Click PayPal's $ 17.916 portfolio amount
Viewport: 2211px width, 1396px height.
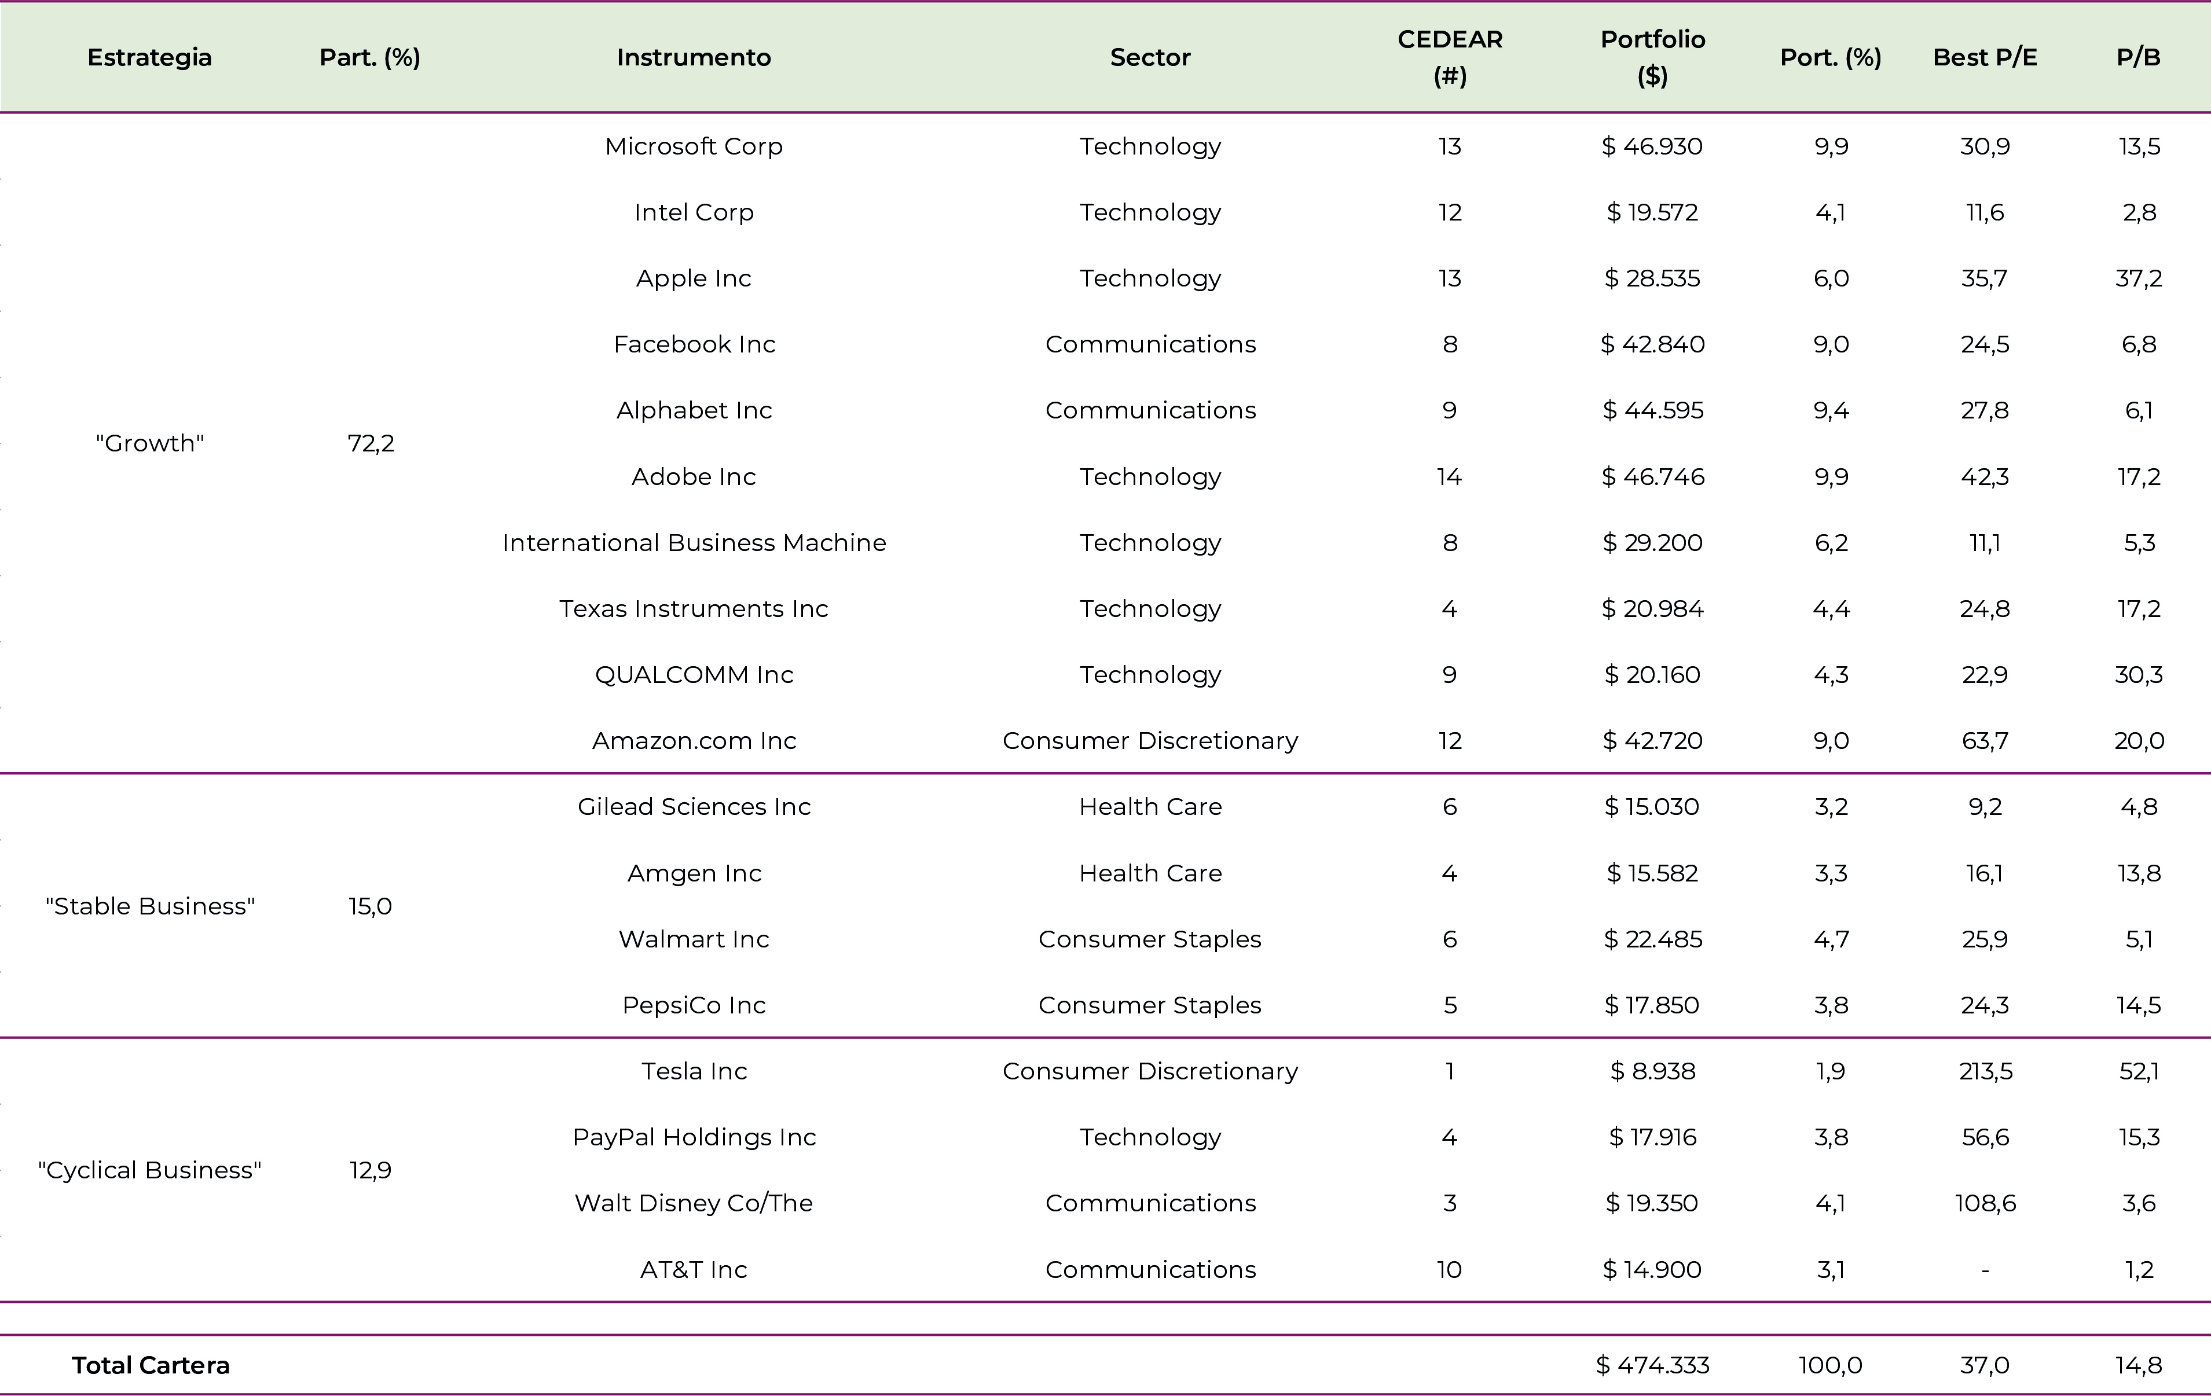point(1652,1137)
